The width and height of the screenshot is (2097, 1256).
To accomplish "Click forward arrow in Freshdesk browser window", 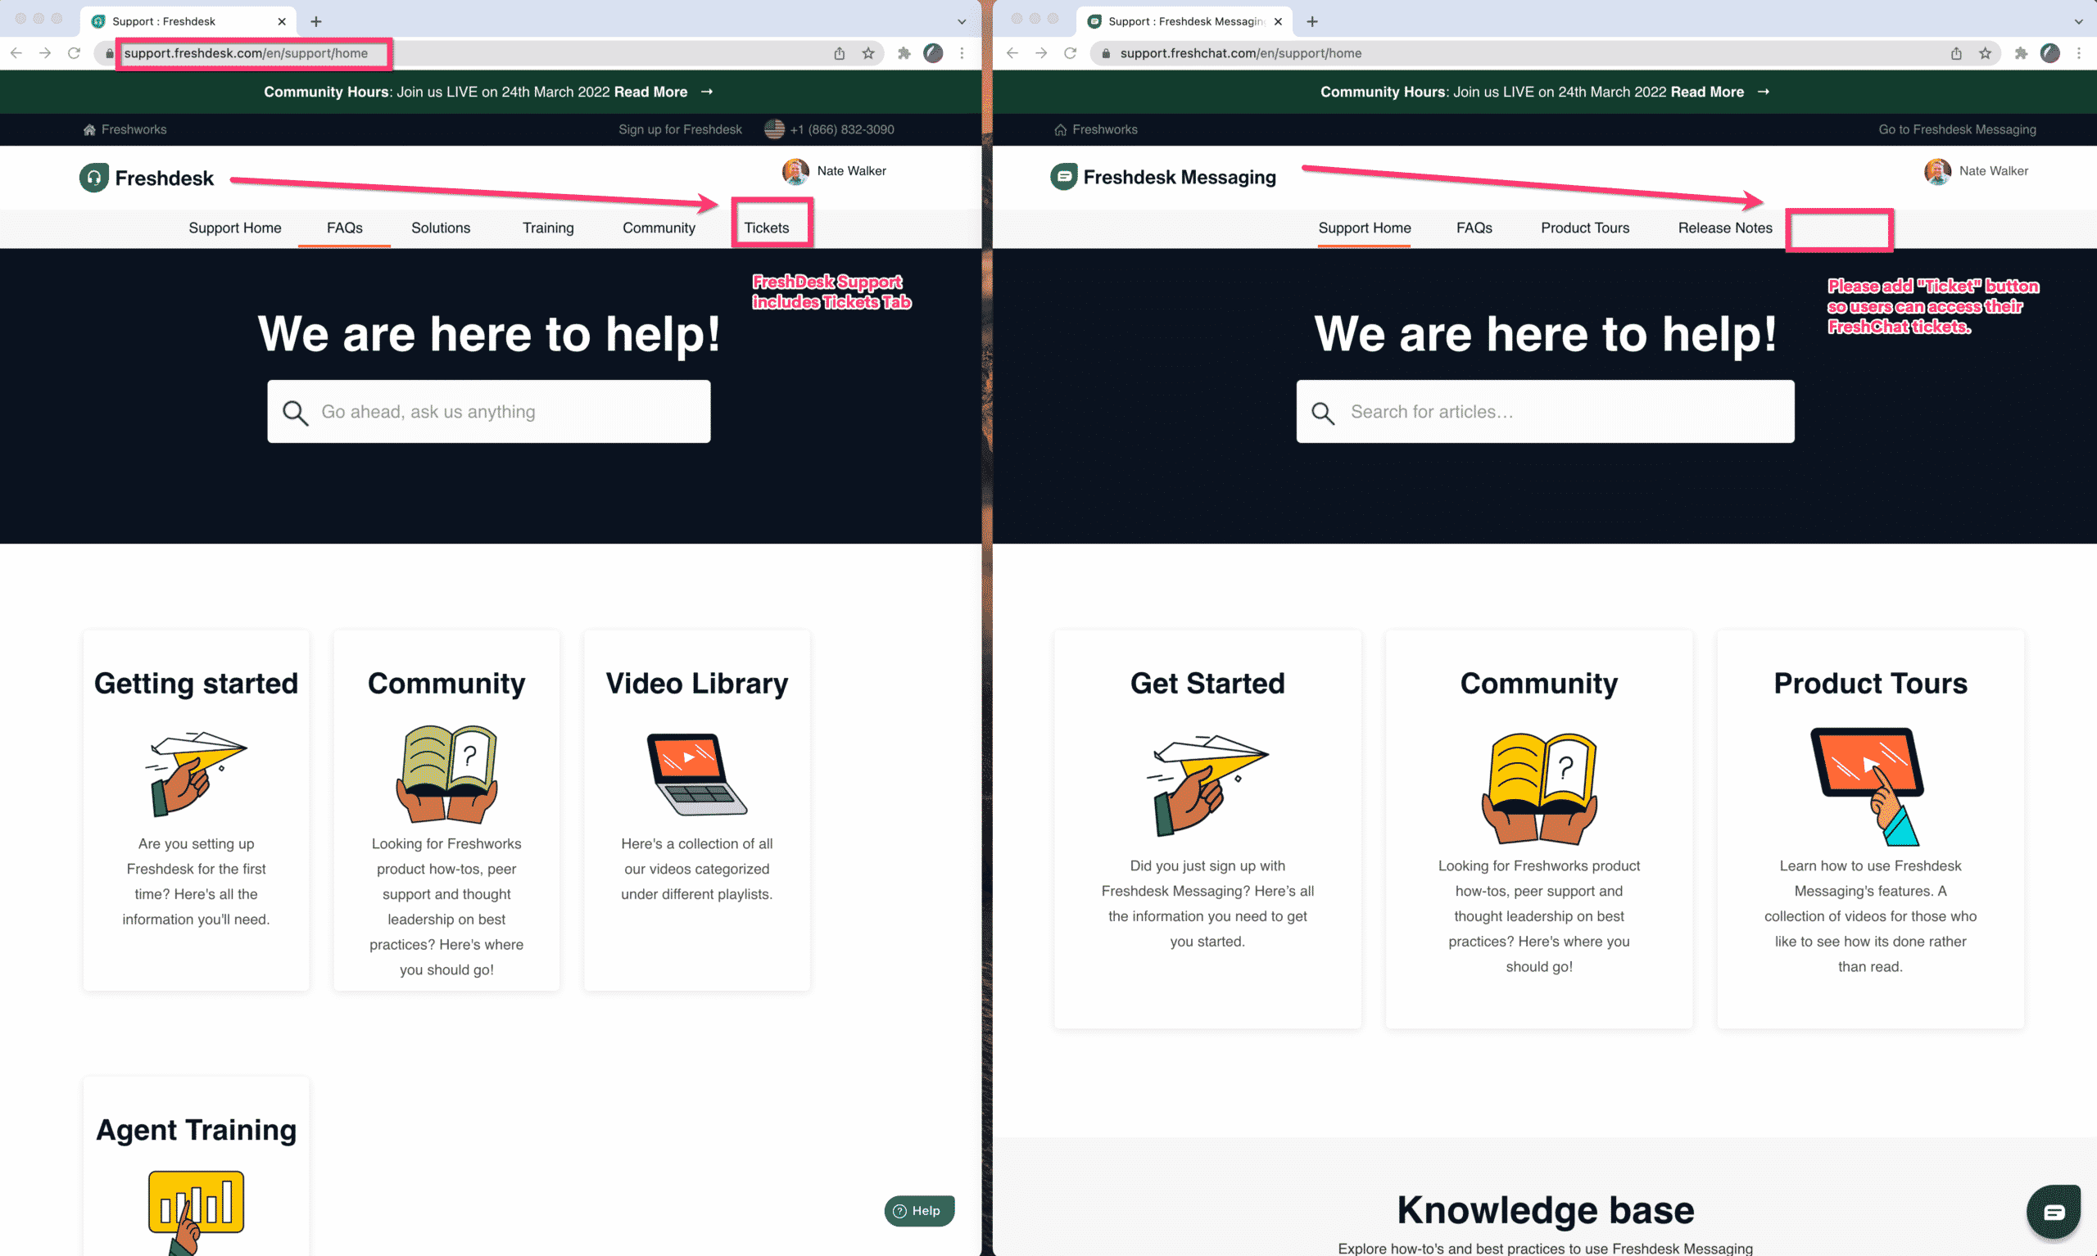I will (x=45, y=53).
